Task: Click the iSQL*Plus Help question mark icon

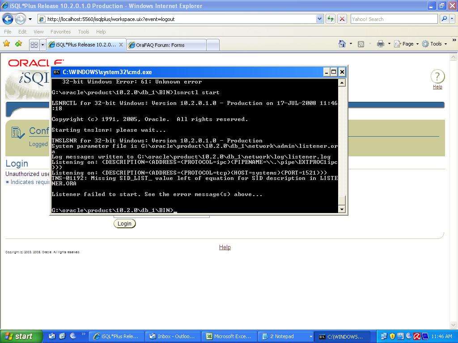Action: tap(437, 76)
